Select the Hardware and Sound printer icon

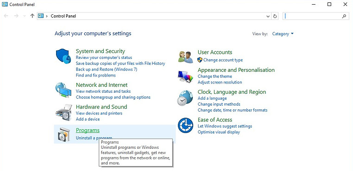point(63,113)
